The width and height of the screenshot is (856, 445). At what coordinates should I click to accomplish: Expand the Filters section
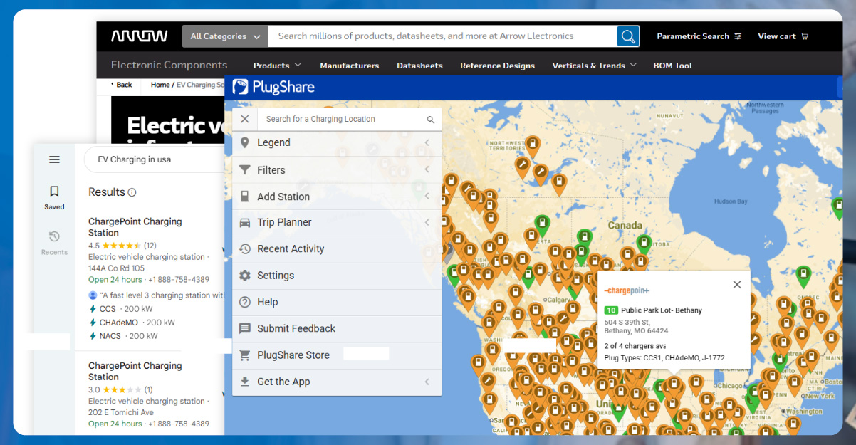coord(336,170)
